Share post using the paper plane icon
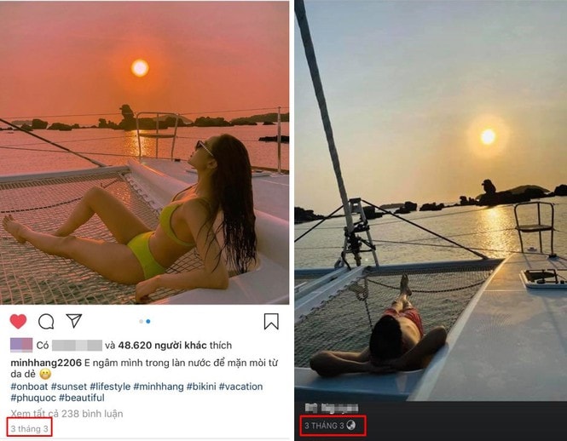 [74, 320]
